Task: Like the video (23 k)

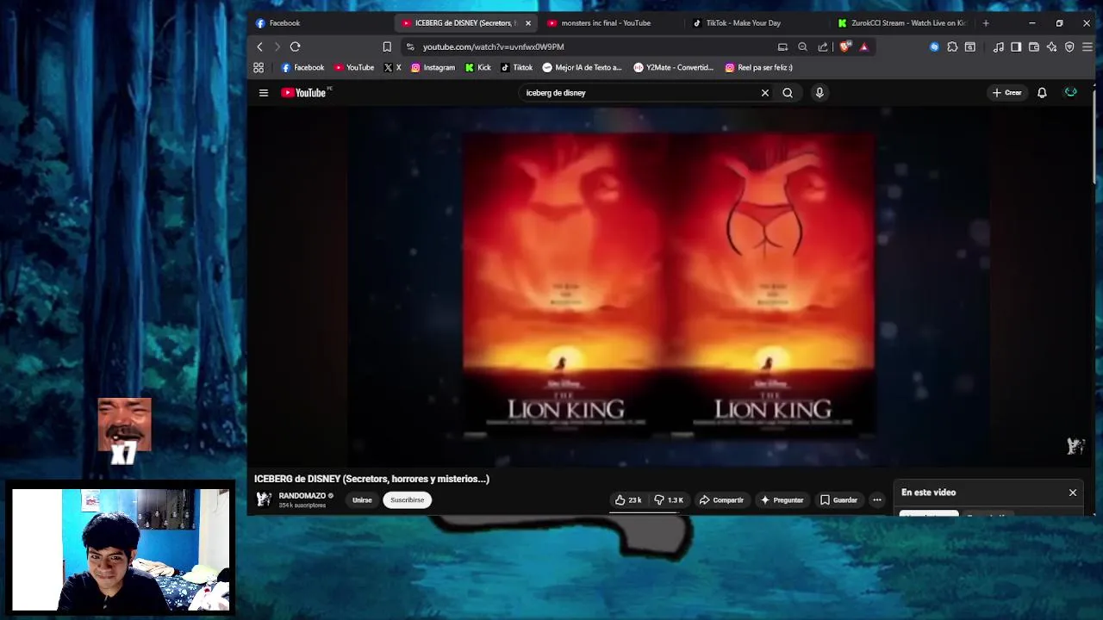Action: 628,500
